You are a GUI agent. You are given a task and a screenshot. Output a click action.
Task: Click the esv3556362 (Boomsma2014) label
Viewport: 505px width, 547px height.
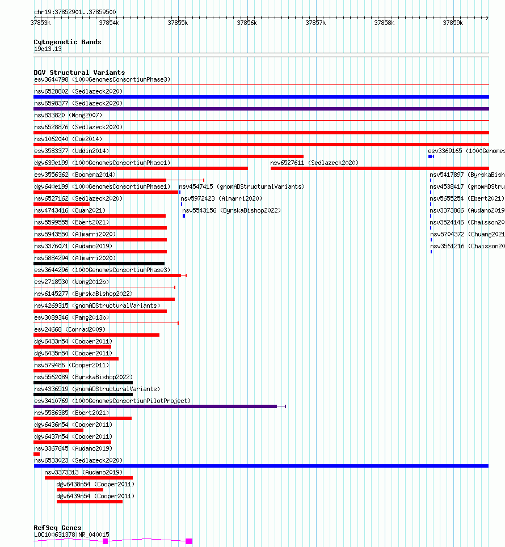[75, 175]
